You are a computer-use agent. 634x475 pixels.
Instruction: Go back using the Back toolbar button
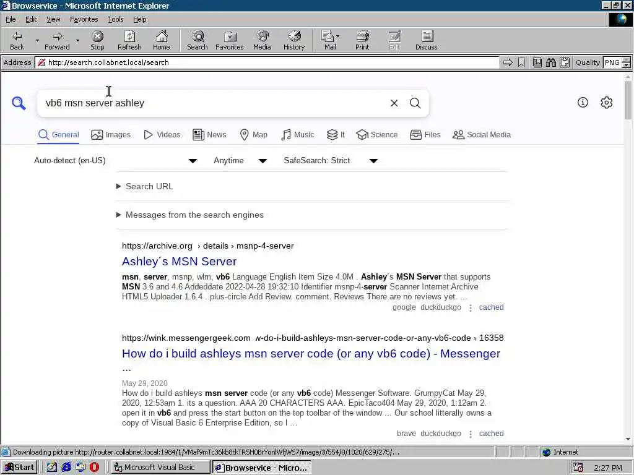pyautogui.click(x=17, y=40)
